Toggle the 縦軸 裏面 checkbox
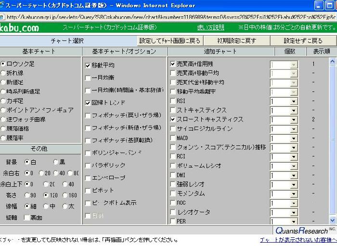 click(27, 218)
